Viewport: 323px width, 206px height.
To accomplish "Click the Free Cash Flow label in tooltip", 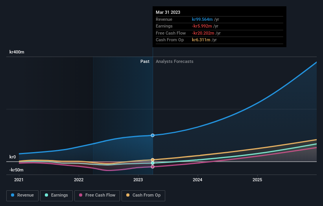I will [171, 33].
